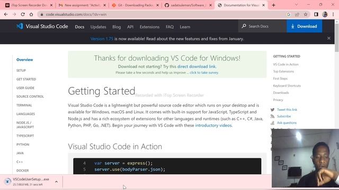Expand GET STARTED in the docs sidebar
Screen dimensions: 339x190
pyautogui.click(x=26, y=79)
